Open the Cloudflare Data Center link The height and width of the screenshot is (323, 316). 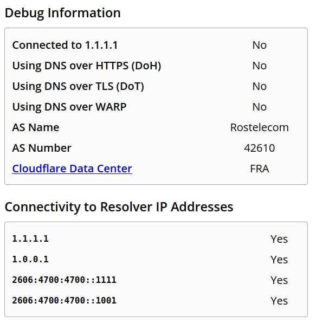click(x=72, y=169)
